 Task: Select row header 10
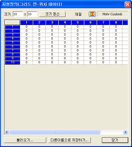tap(12, 62)
